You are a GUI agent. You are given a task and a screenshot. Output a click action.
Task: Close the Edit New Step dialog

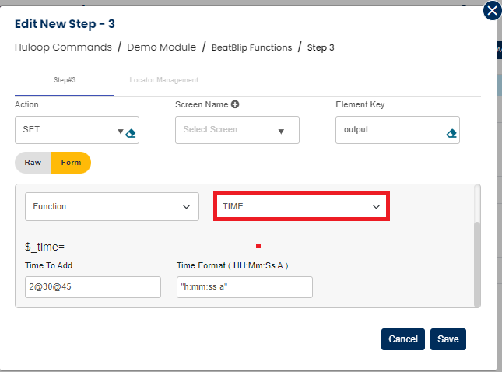(x=492, y=10)
